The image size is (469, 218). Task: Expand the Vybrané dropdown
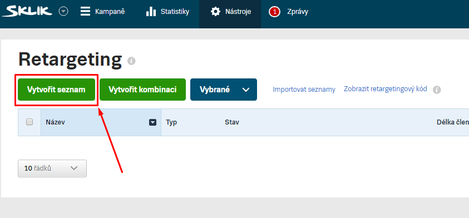224,90
